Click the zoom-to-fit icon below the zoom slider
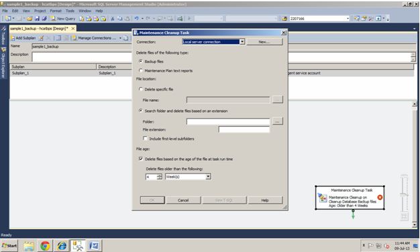The height and width of the screenshot is (252, 420). pyautogui.click(x=404, y=216)
